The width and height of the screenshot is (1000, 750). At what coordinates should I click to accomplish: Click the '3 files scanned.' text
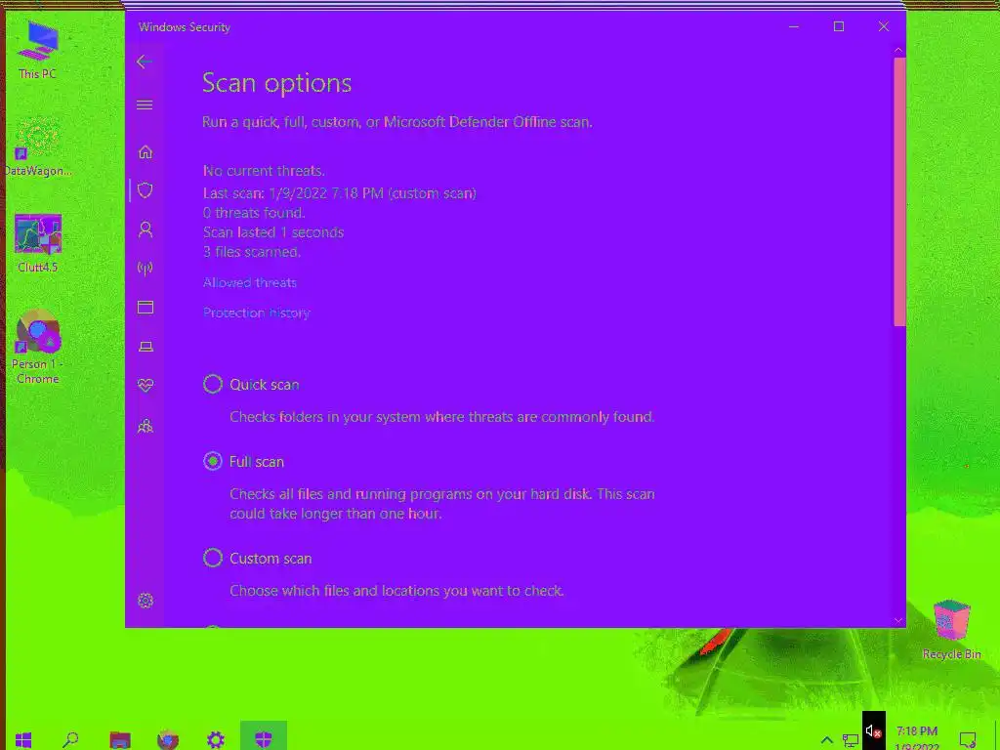tap(252, 252)
